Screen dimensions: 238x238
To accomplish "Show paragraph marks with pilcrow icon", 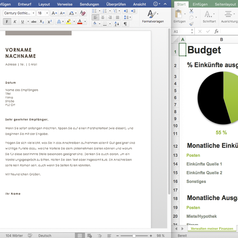I will coord(125,24).
